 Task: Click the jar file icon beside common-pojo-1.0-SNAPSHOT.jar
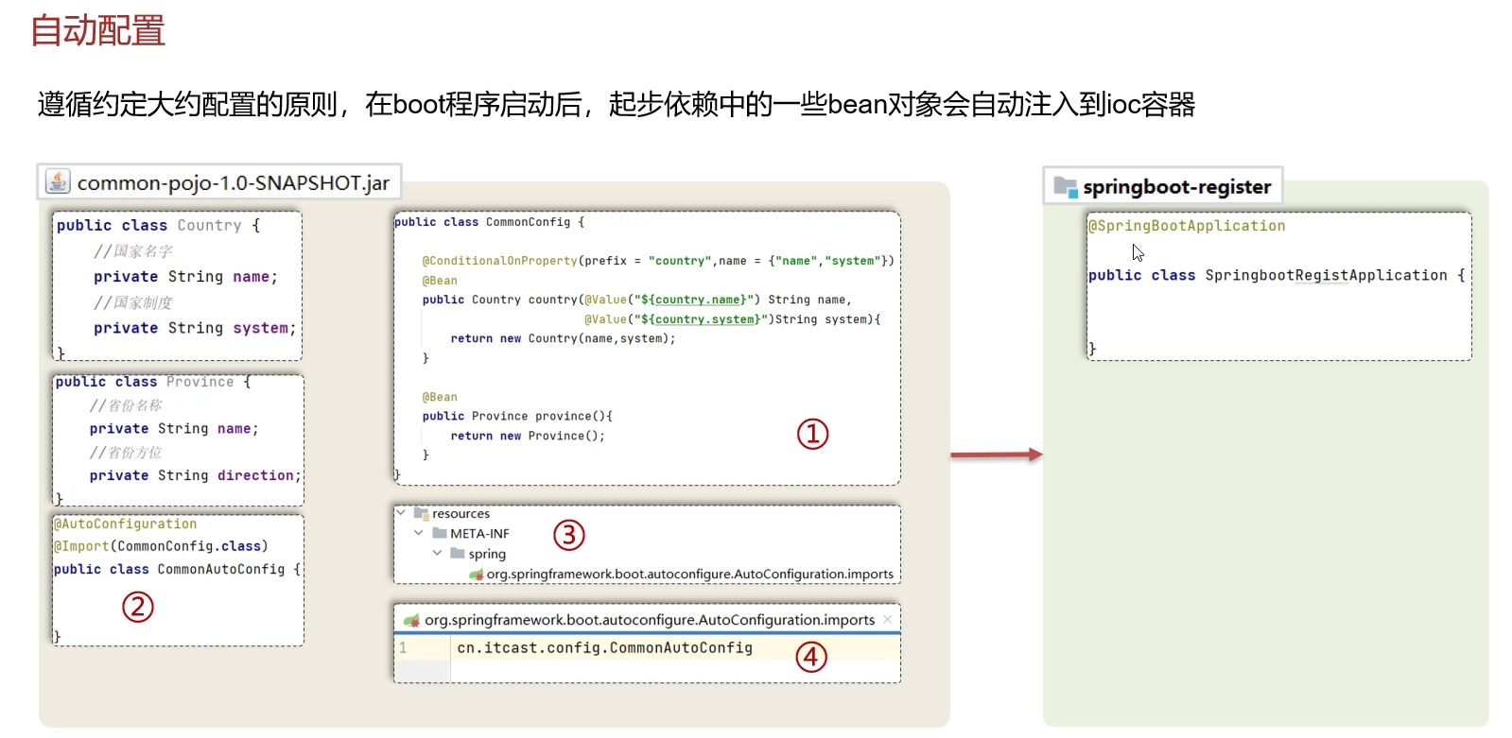pyautogui.click(x=58, y=181)
